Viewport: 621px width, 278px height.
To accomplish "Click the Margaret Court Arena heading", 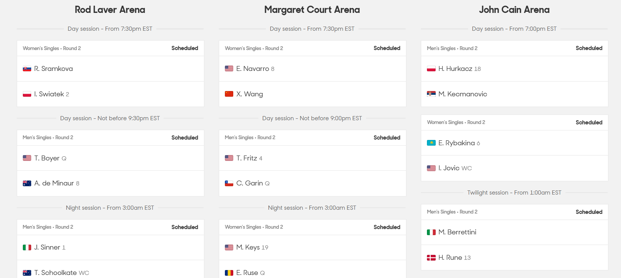I will click(312, 10).
